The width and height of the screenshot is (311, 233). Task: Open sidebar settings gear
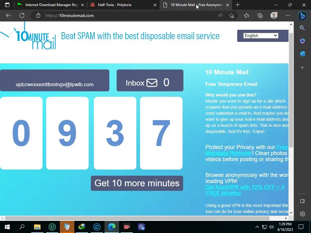tap(302, 214)
